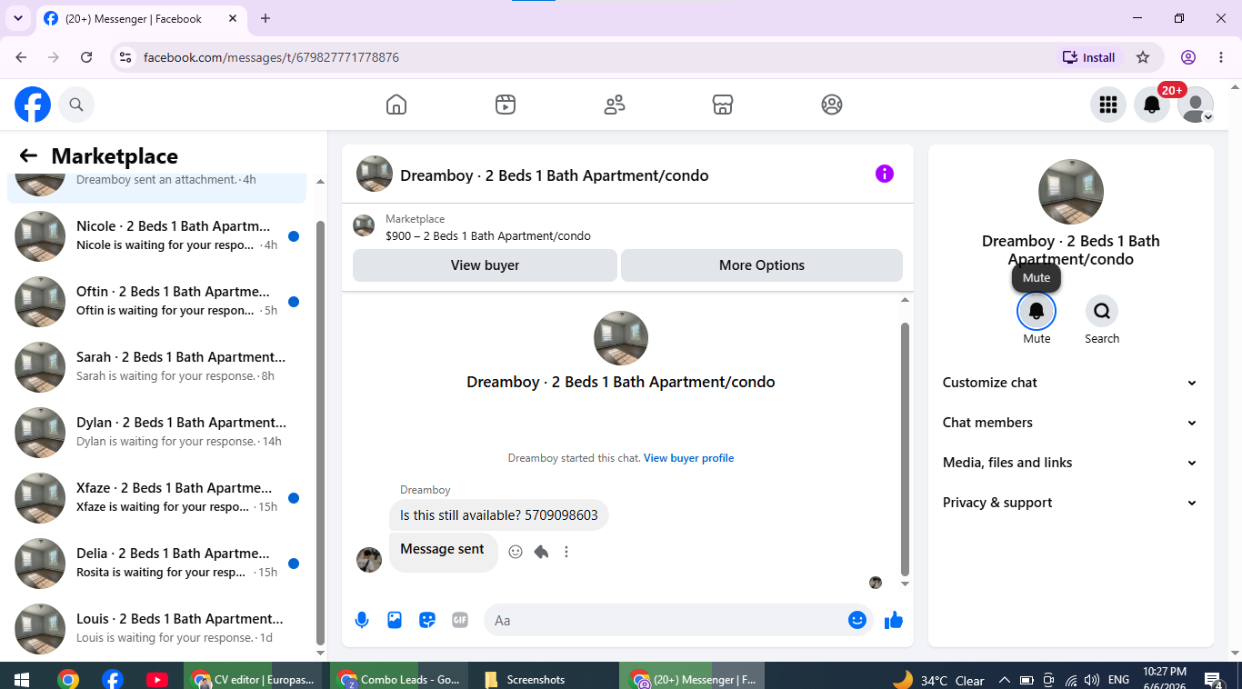The image size is (1242, 689).
Task: Reply to the Message sent bubble
Action: pos(541,552)
